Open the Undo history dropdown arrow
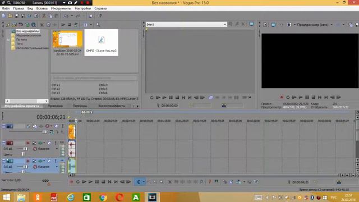 pos(72,16)
